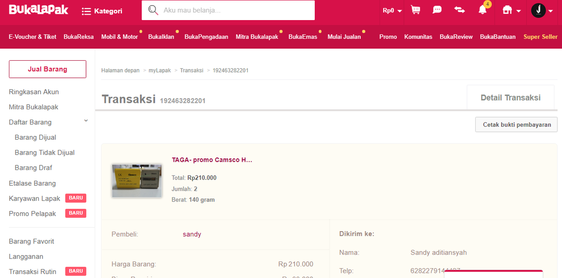Type in the 'Aku mau belanja' search field

228,10
